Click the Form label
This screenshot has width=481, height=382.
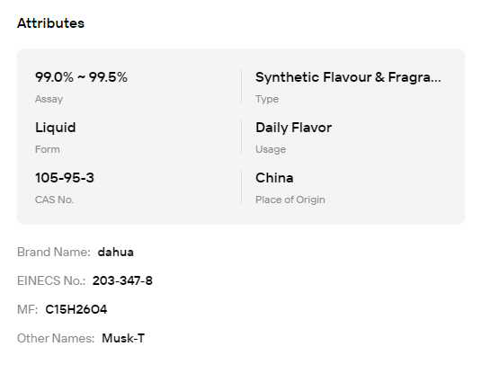pos(48,149)
